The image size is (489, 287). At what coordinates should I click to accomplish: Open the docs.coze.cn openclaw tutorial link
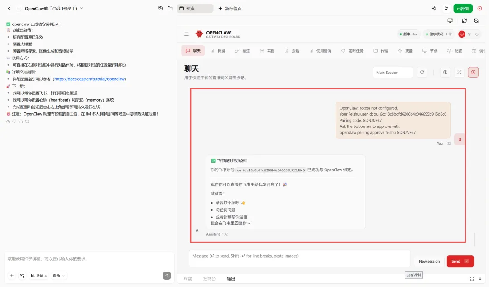click(90, 79)
